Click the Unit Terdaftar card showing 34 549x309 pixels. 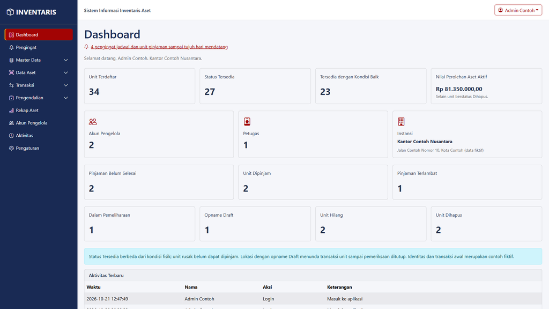[139, 86]
